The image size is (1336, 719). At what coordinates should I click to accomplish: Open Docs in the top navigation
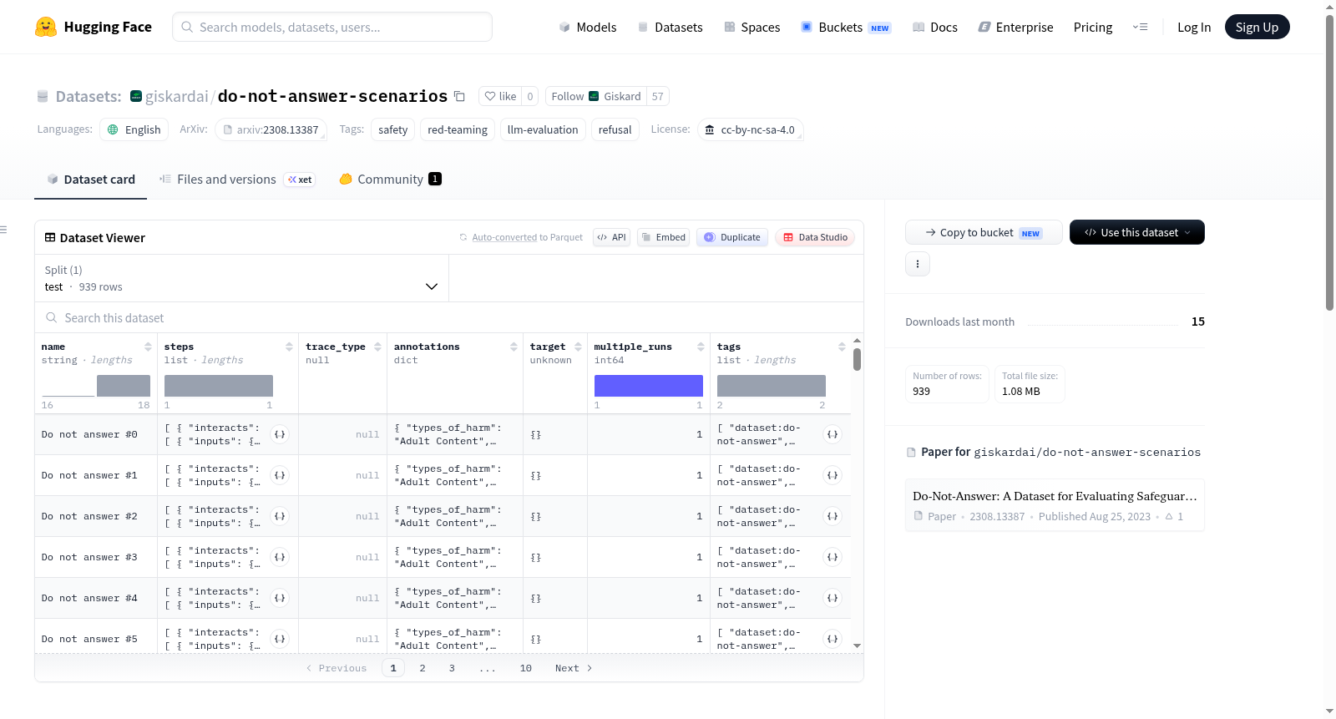click(935, 28)
